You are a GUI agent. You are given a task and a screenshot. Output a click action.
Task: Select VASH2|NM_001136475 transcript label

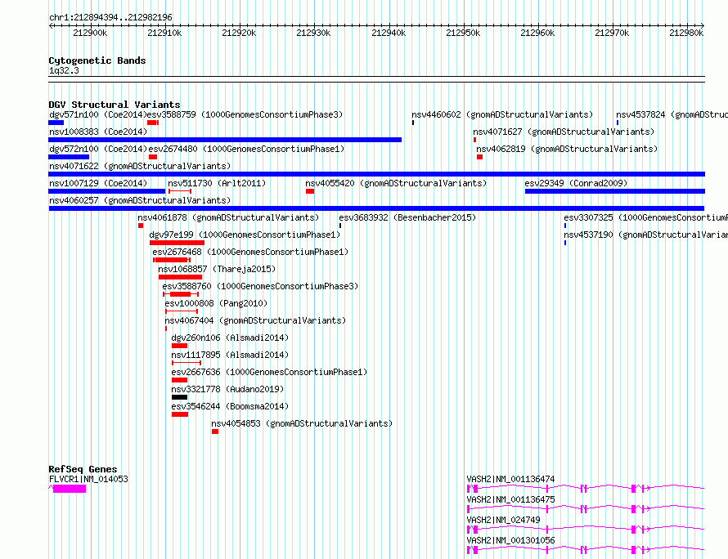pyautogui.click(x=510, y=499)
